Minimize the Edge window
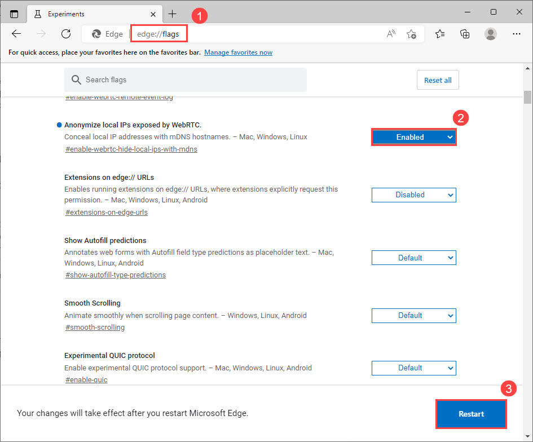533x442 pixels. pyautogui.click(x=468, y=12)
